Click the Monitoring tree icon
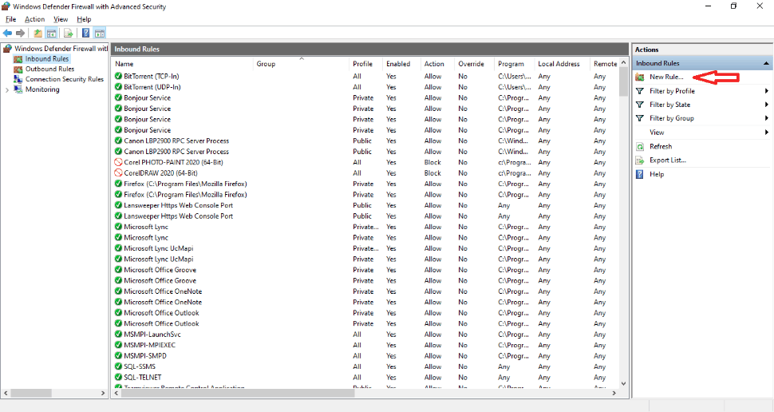Image resolution: width=774 pixels, height=412 pixels. [18, 89]
